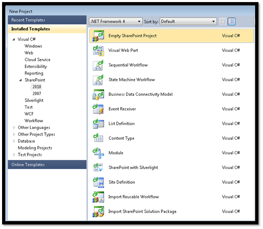Click the Sequential Workflow template icon
Screen dimensions: 263x229
click(98, 65)
